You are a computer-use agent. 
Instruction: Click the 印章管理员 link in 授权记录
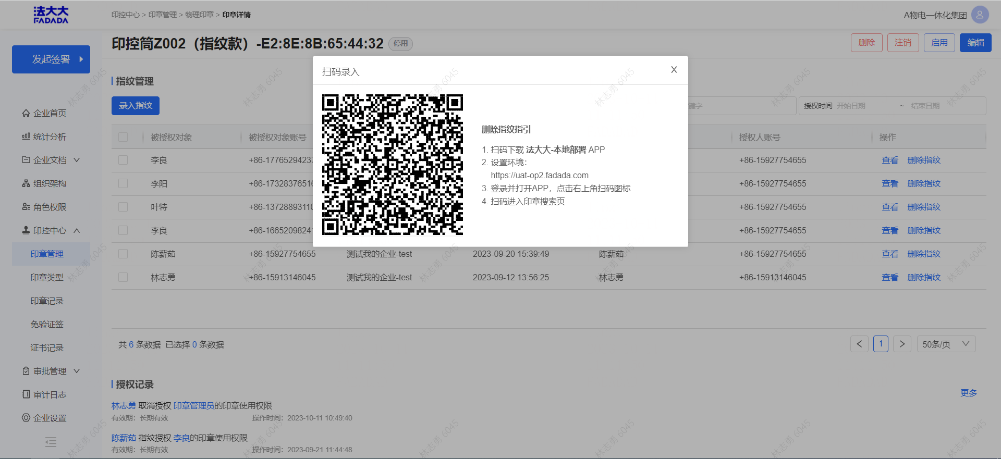194,405
